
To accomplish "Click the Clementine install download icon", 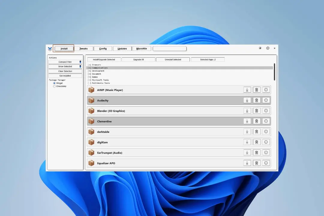I will (x=247, y=121).
